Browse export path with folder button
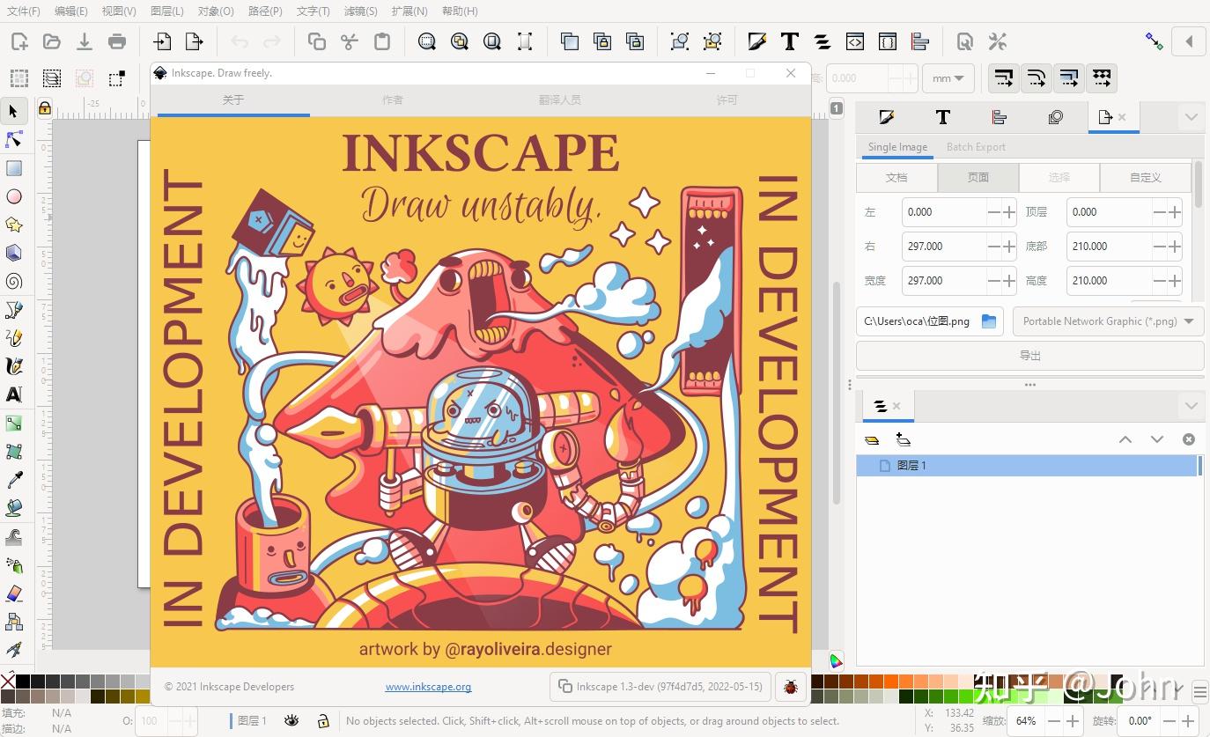This screenshot has width=1210, height=737. [989, 321]
